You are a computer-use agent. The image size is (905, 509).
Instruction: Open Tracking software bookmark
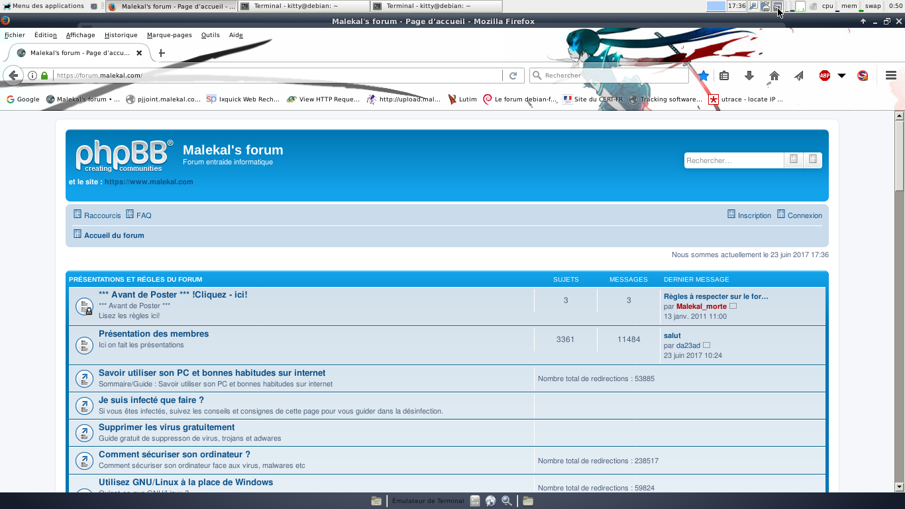(x=666, y=99)
